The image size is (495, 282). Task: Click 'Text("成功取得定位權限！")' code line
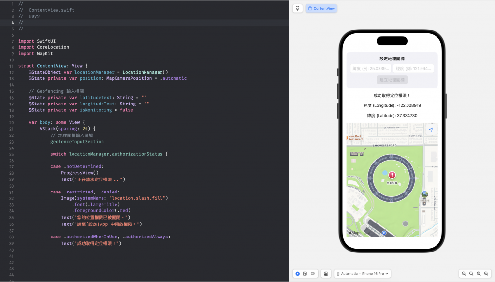(x=91, y=243)
